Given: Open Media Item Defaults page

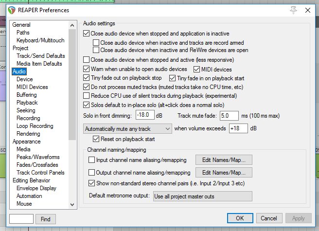Looking at the screenshot, I should pos(39,64).
